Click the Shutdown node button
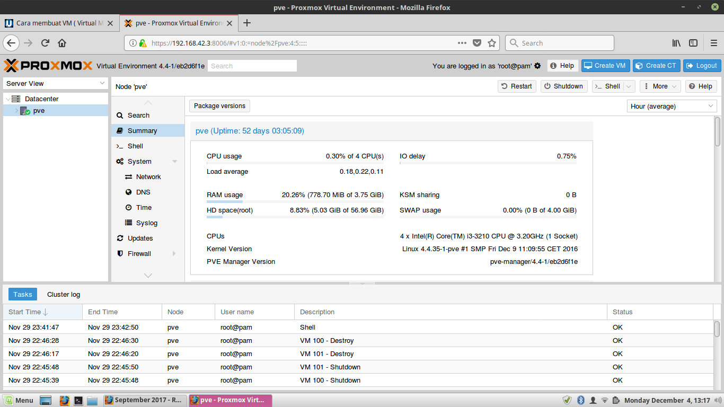Image resolution: width=724 pixels, height=407 pixels. click(564, 86)
